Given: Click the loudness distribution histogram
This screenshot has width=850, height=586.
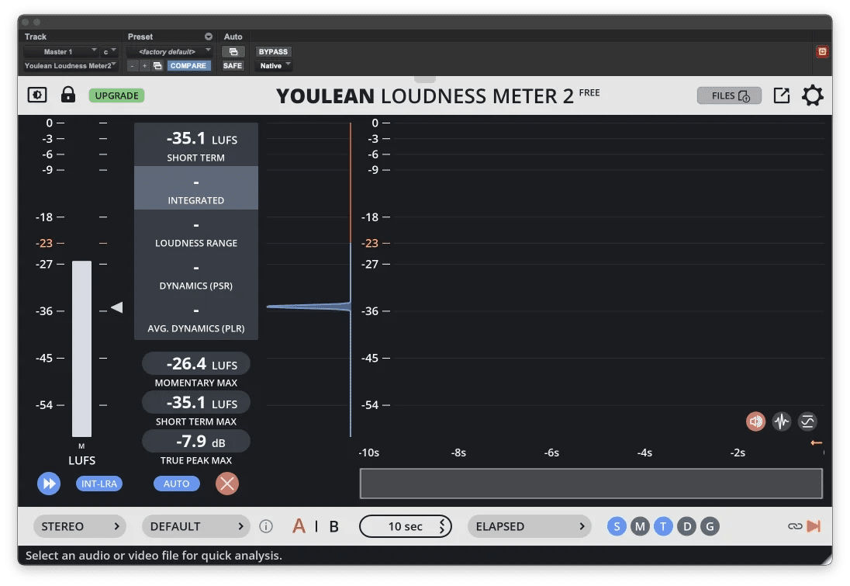Looking at the screenshot, I should coord(309,307).
